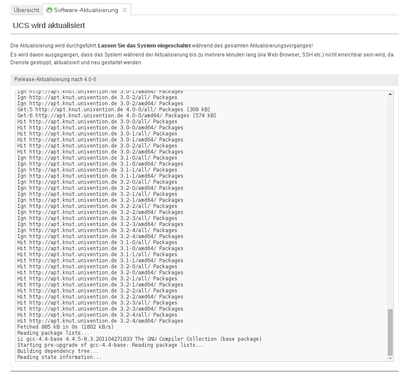Click the last 3.2-4/amd64 Hit log line

point(100,321)
